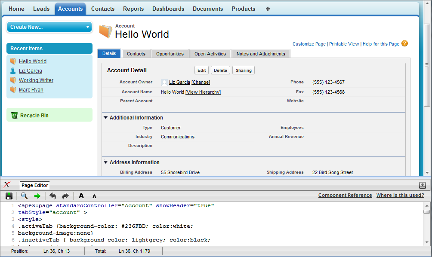
Task: Close the Page Editor using the X icon
Action: click(7, 185)
